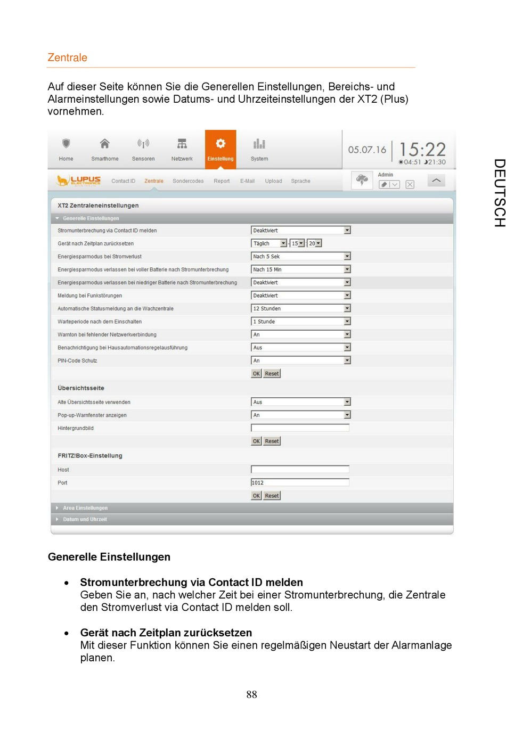Viewport: 506px width, 729px height.
Task: Click the Hintergrundbild input field
Action: pyautogui.click(x=300, y=428)
